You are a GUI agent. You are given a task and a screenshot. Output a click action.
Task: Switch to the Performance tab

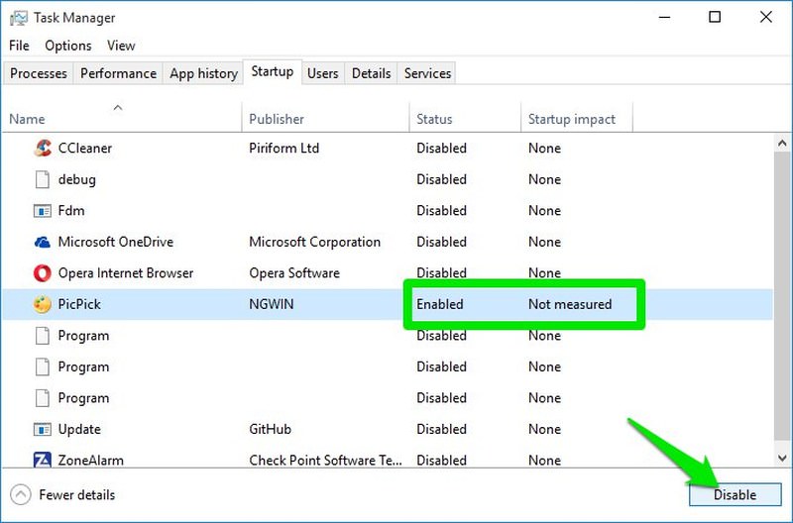[118, 73]
